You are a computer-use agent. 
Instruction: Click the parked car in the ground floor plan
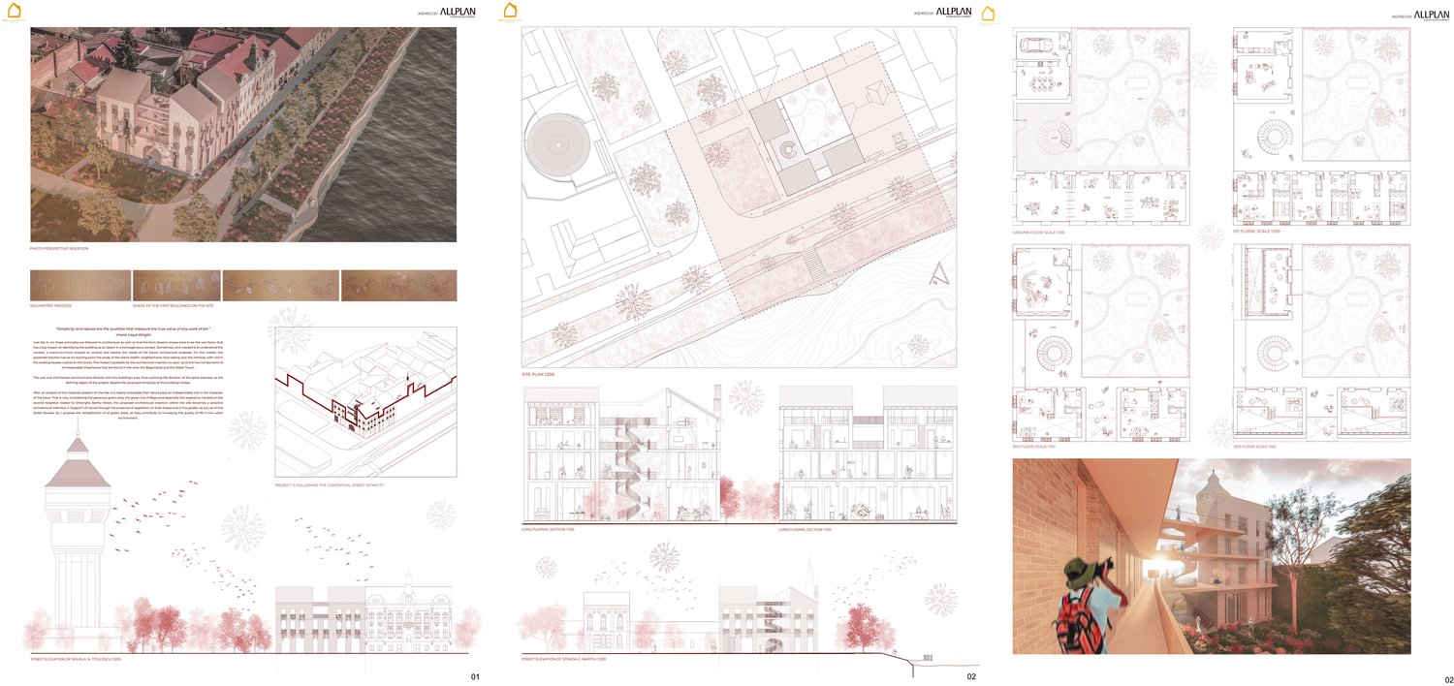click(1033, 43)
